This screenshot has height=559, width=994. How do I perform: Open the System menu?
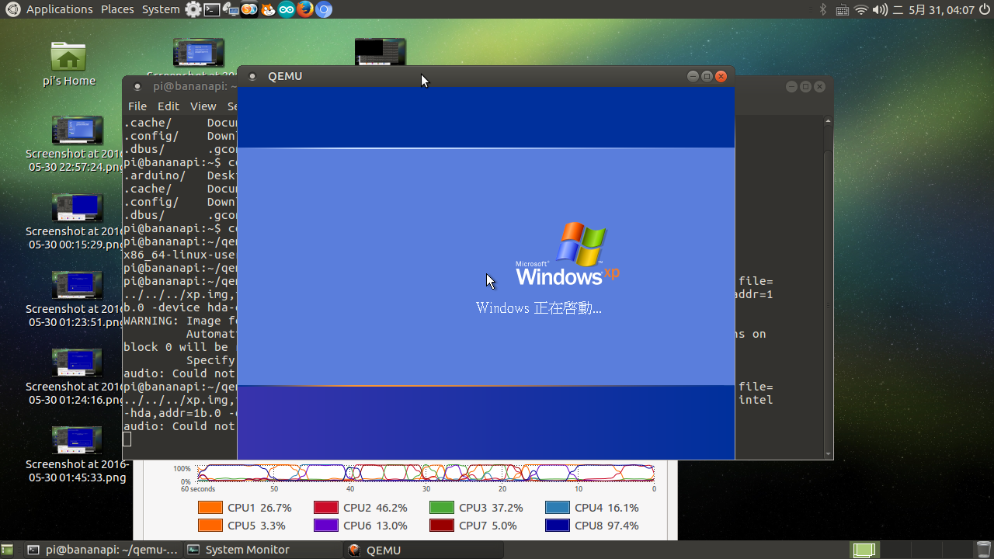(161, 9)
